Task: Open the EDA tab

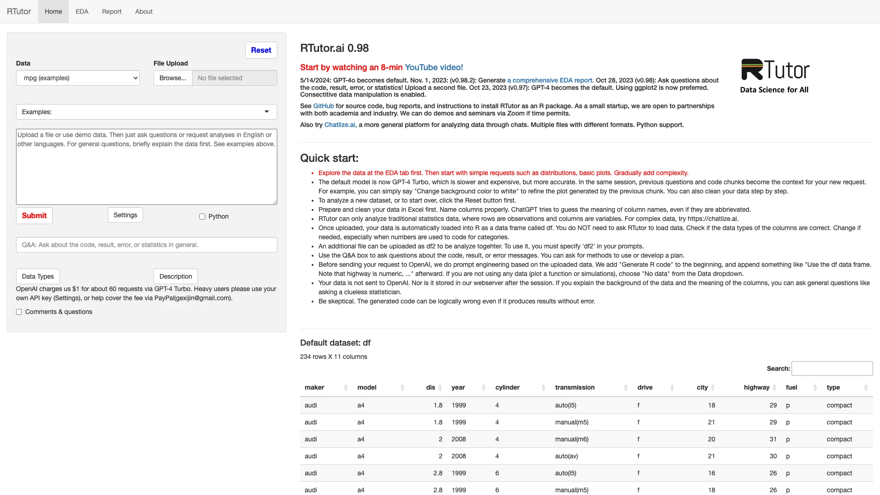Action: tap(82, 11)
